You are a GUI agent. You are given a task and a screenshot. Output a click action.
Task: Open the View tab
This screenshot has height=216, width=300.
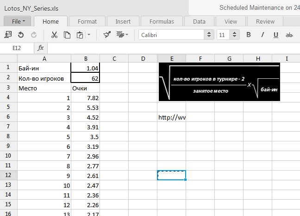231,21
